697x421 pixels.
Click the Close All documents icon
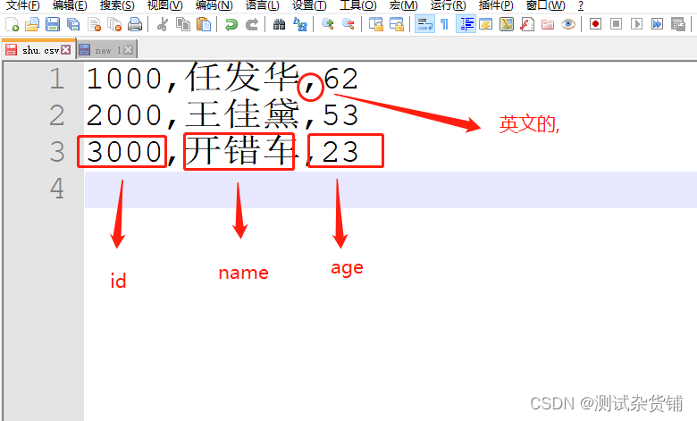click(114, 24)
